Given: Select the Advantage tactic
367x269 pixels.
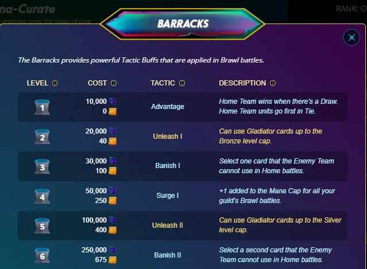Looking at the screenshot, I should (x=167, y=107).
